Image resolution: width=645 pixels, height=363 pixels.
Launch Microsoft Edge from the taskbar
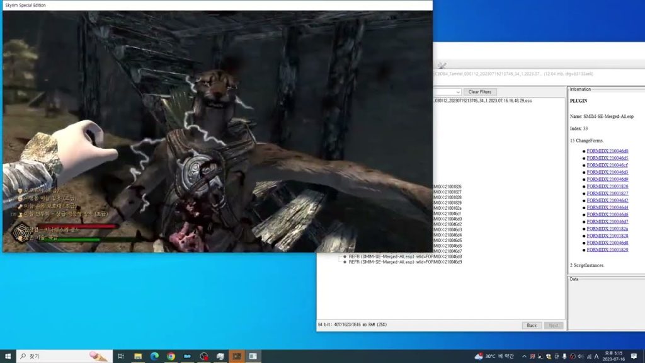pos(154,356)
